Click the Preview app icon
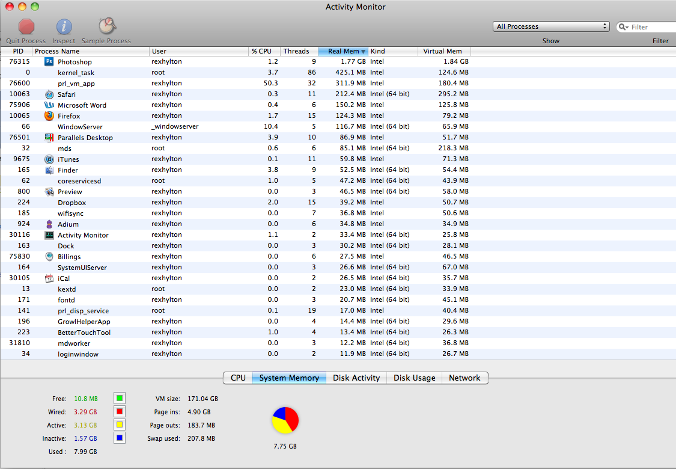 pyautogui.click(x=49, y=192)
